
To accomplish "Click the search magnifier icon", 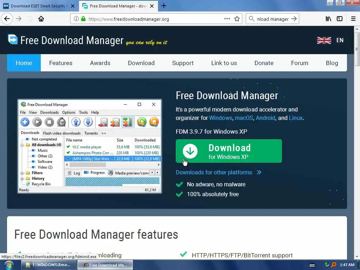I will coord(252,19).
